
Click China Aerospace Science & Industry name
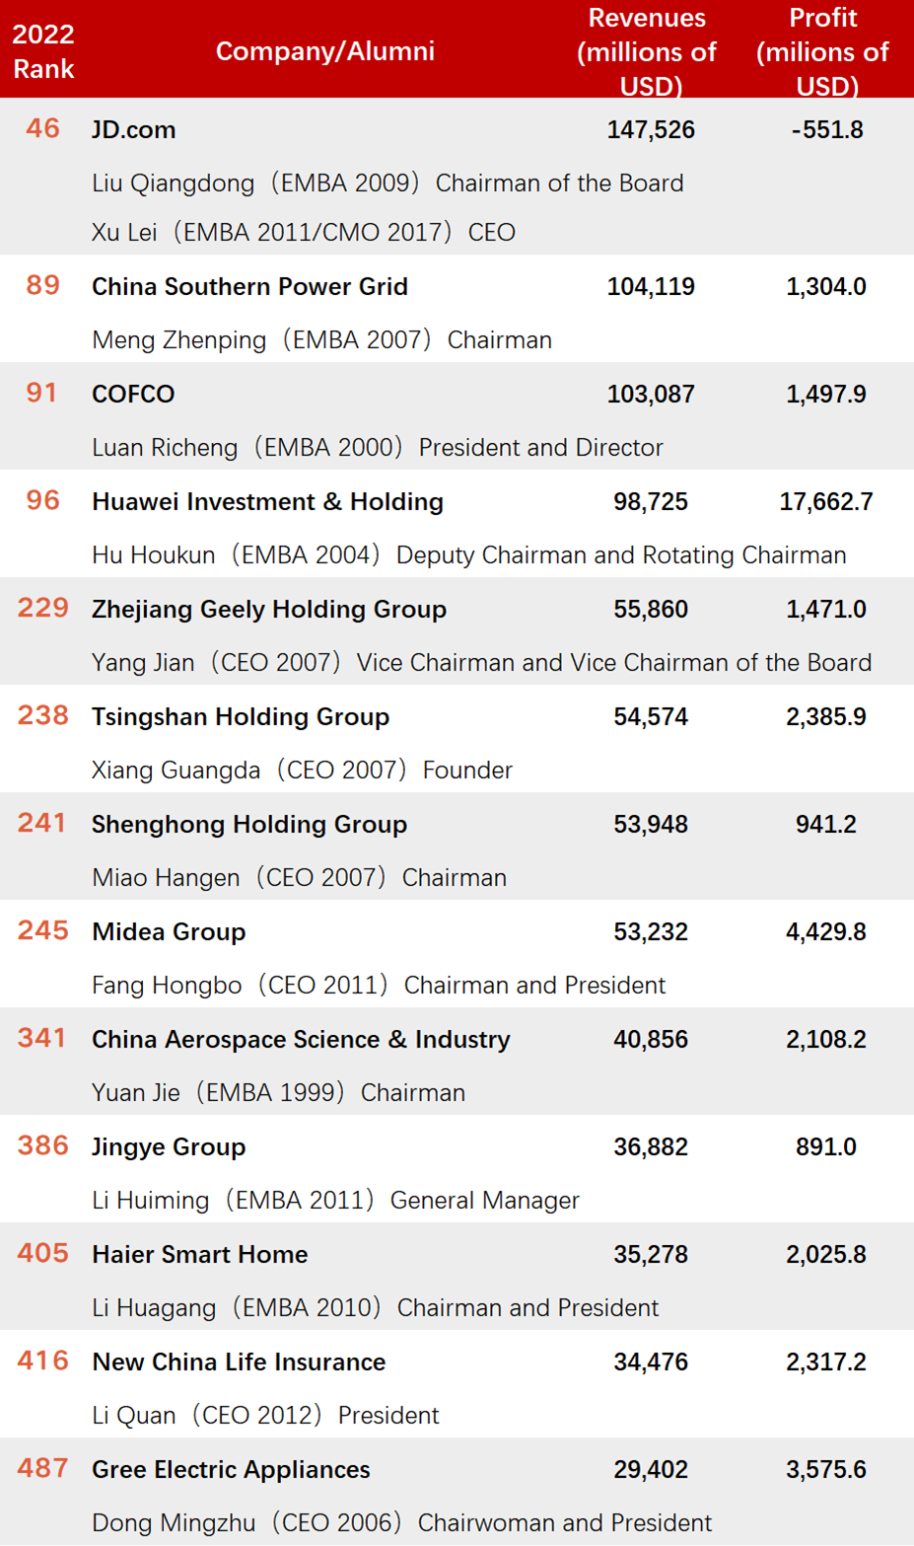click(301, 1040)
